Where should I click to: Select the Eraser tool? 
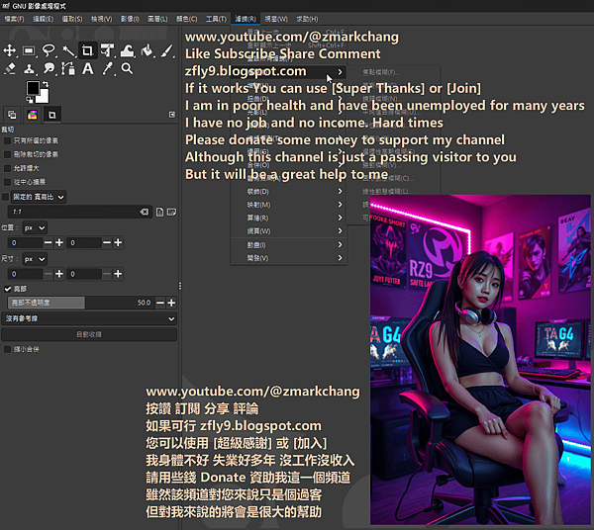10,69
